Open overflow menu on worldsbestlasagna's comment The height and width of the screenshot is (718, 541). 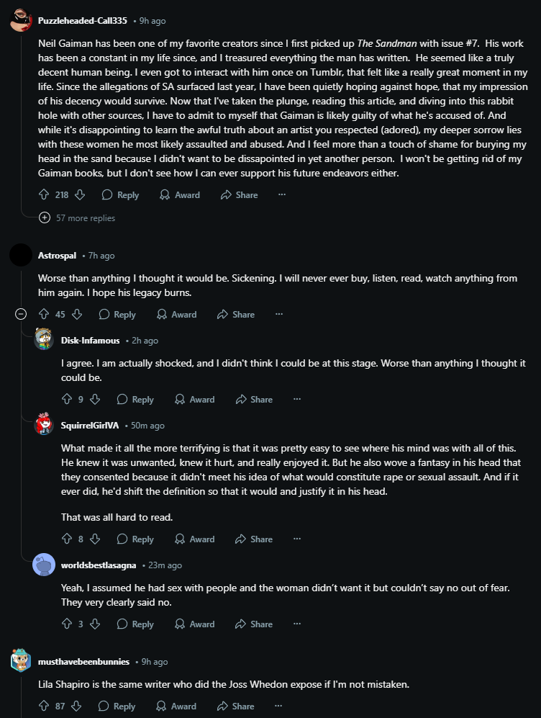tap(297, 624)
